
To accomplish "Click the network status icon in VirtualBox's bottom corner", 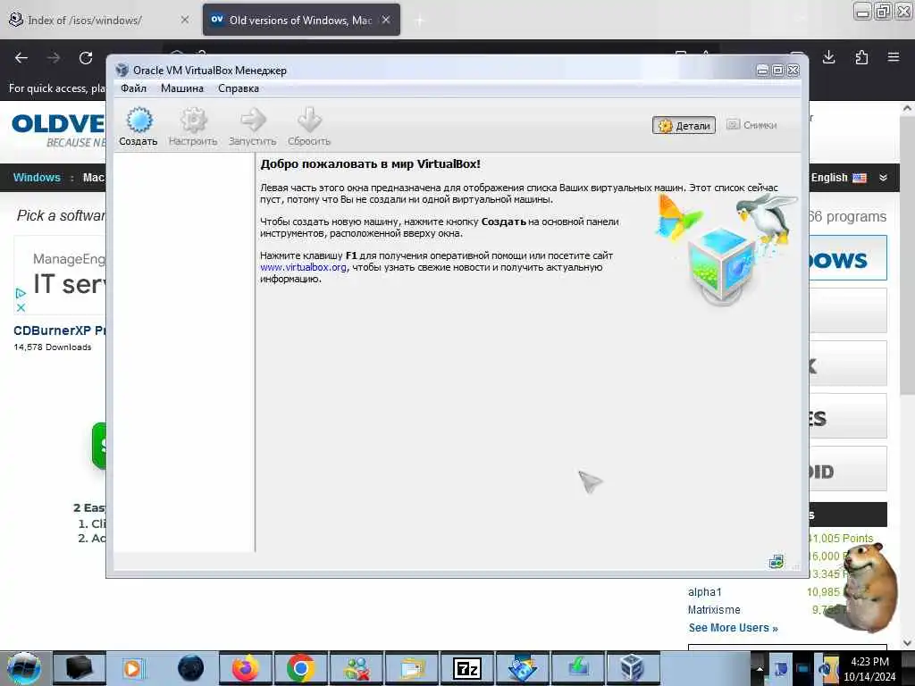I will (776, 562).
